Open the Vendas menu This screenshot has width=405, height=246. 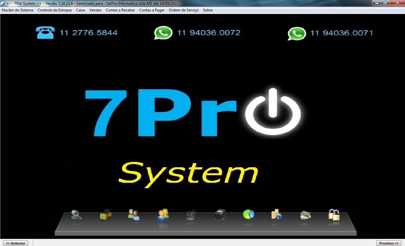pos(95,10)
